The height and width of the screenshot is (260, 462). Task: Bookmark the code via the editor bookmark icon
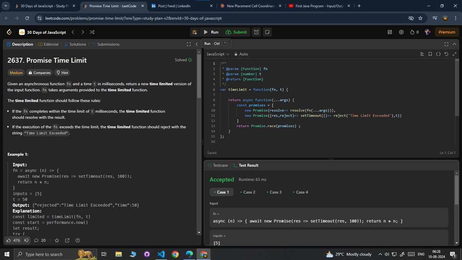(x=430, y=54)
